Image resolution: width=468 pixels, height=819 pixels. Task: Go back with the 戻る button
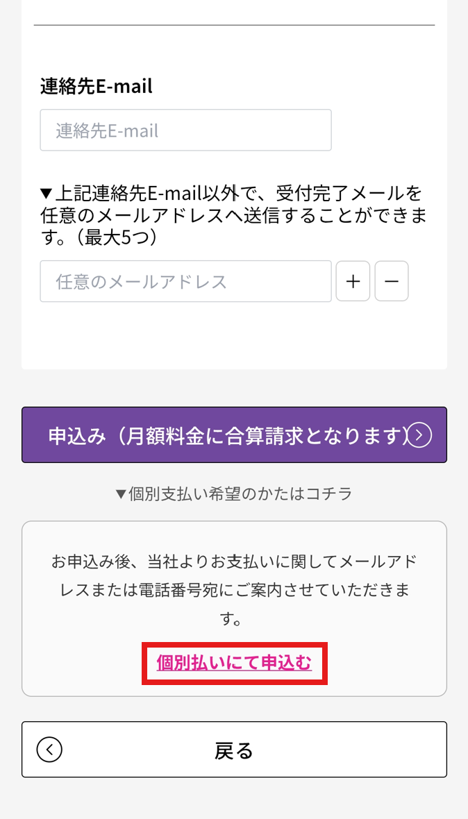(x=234, y=750)
